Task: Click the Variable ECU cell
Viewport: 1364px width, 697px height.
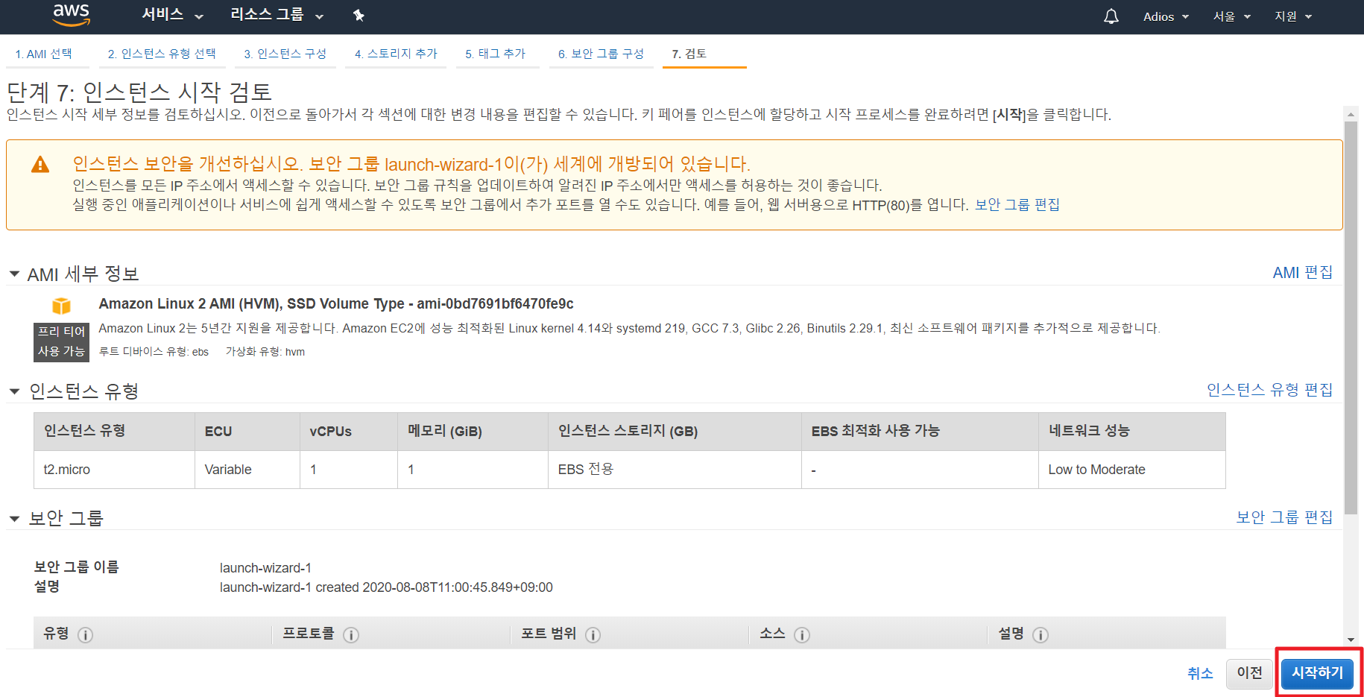Action: 247,470
